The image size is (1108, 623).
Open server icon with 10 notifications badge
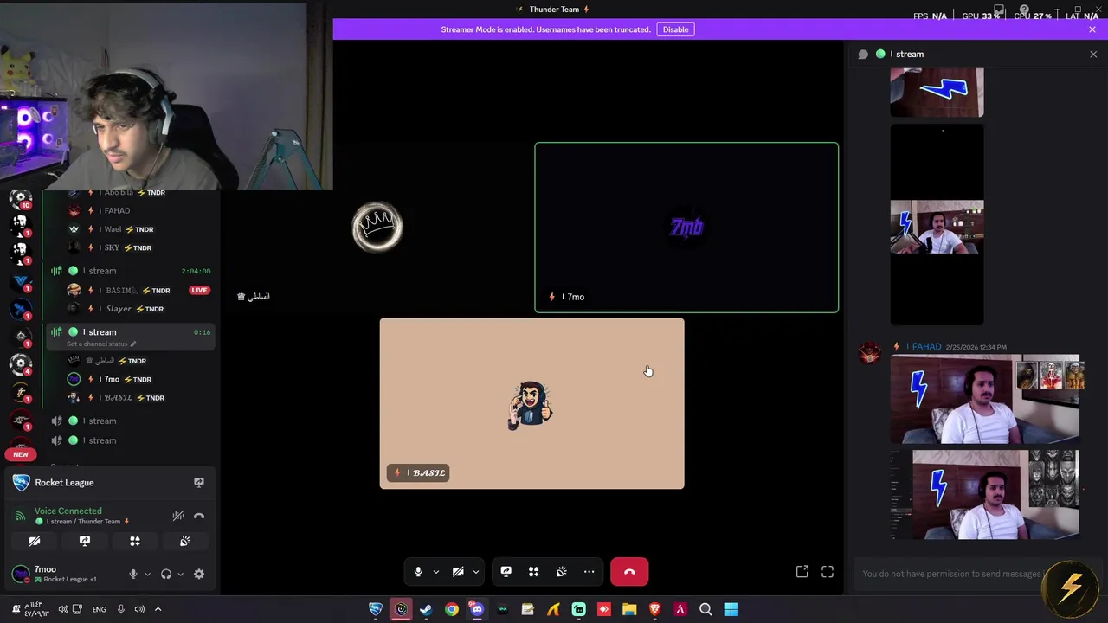[20, 199]
